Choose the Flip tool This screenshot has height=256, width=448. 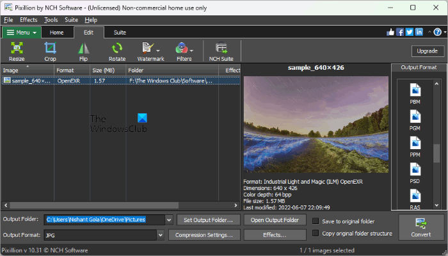(x=83, y=51)
